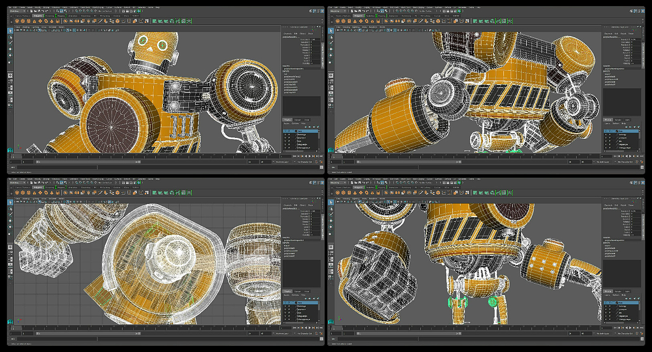Open Anim Layer dropdown in top-left window
The height and width of the screenshot is (352, 652).
(x=283, y=162)
